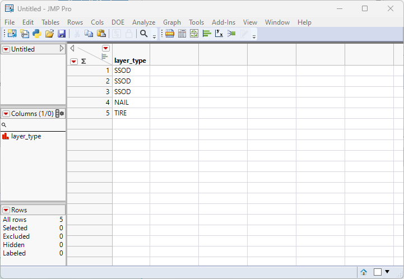Open upper red triangle in table corner
Viewport: 404px width, 279px height.
[106, 48]
